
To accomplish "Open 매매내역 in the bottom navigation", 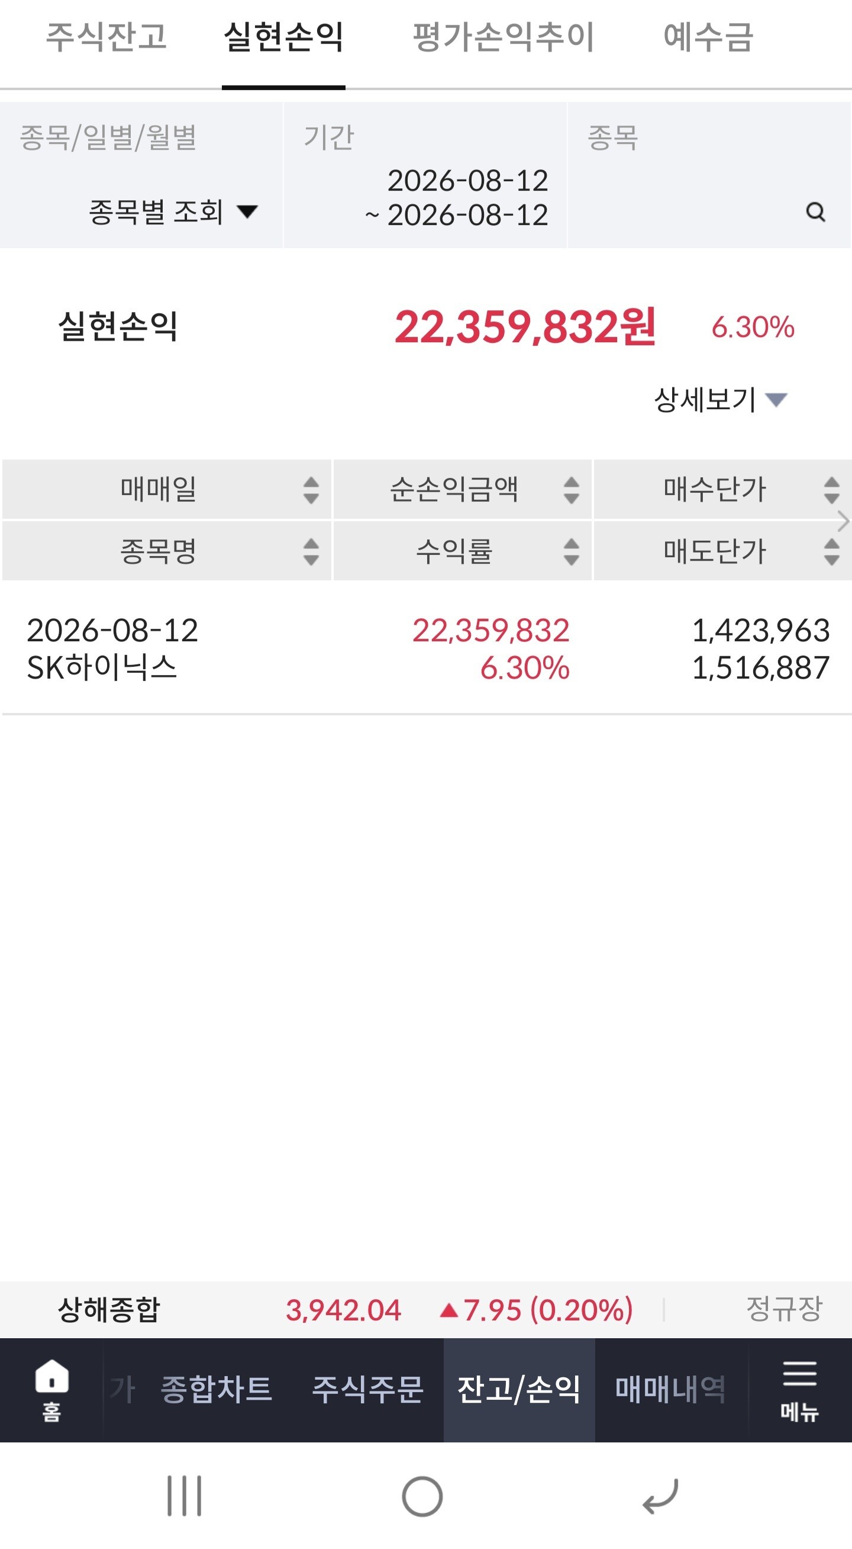I will click(x=670, y=1390).
